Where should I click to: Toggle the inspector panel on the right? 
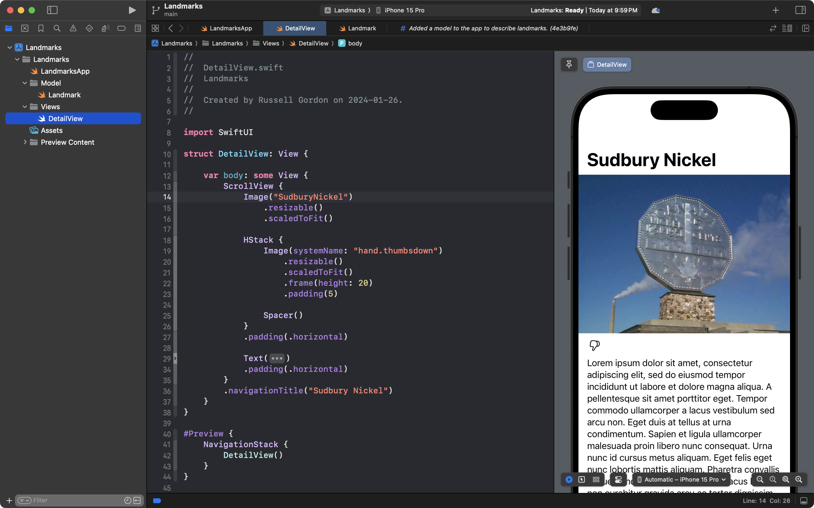pyautogui.click(x=801, y=10)
